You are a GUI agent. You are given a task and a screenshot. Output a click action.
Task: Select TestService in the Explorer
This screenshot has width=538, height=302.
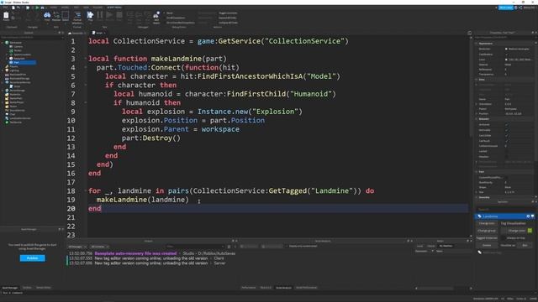pos(15,122)
